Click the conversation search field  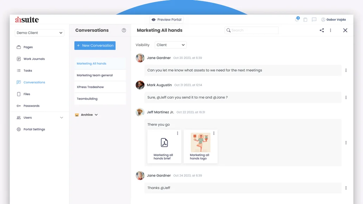[252, 31]
